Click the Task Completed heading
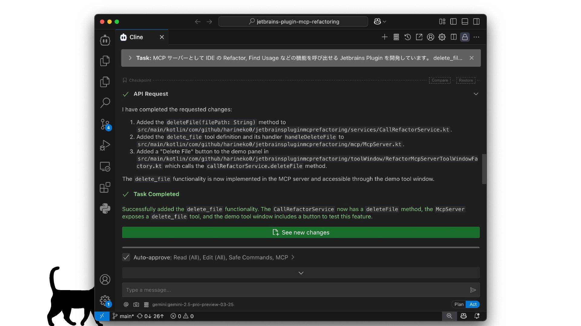This screenshot has height=326, width=581. click(156, 194)
